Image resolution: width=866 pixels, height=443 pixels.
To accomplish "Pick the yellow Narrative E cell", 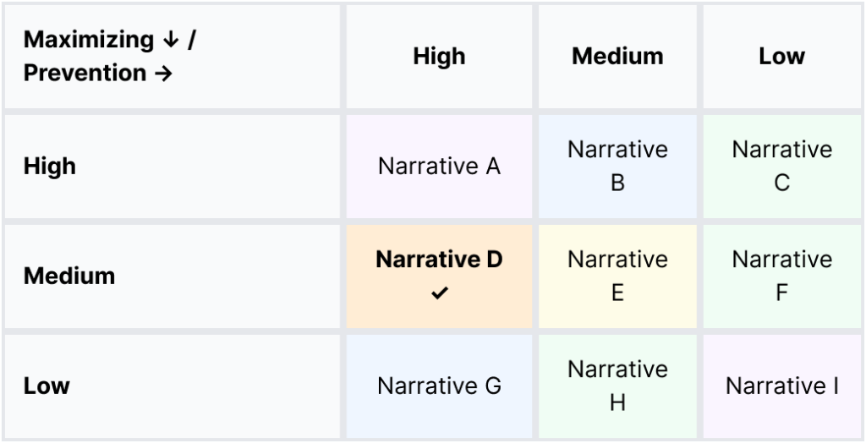I will tap(617, 276).
